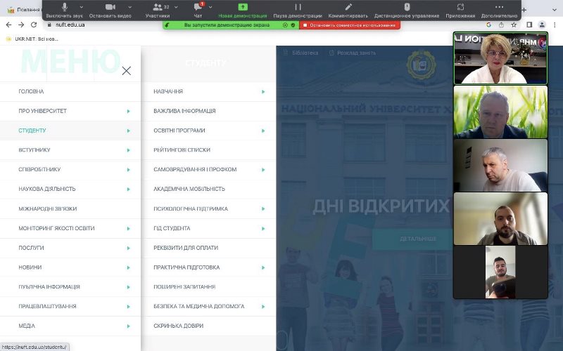This screenshot has width=563, height=351.
Task: Open the Участники participants panel
Action: coord(157,8)
